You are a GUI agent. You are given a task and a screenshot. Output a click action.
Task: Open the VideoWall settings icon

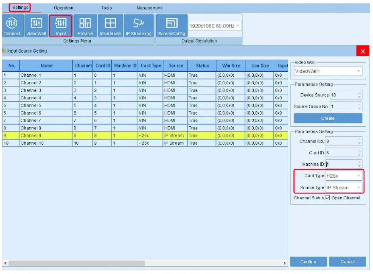pos(36,26)
